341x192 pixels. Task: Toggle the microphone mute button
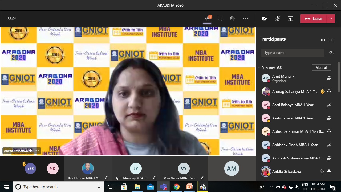[278, 19]
